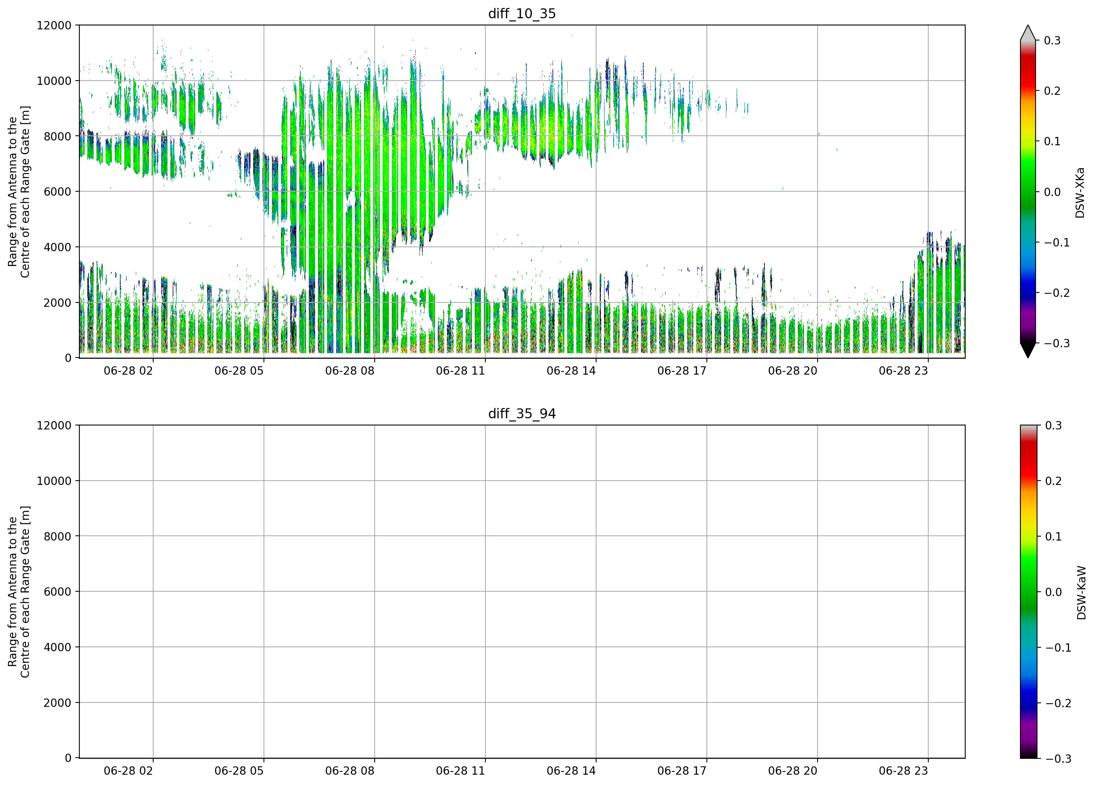Click the 0.1 tick on DSW-KaW colorbar
The image size is (1095, 785).
click(1053, 537)
